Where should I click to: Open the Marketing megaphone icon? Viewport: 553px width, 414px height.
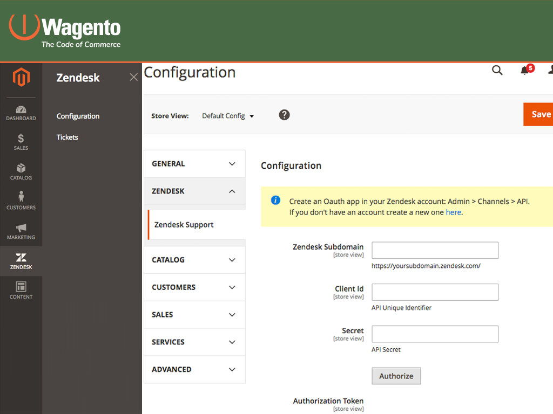[x=21, y=231]
